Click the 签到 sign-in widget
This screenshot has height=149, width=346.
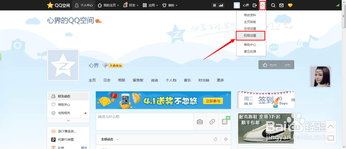tap(266, 100)
